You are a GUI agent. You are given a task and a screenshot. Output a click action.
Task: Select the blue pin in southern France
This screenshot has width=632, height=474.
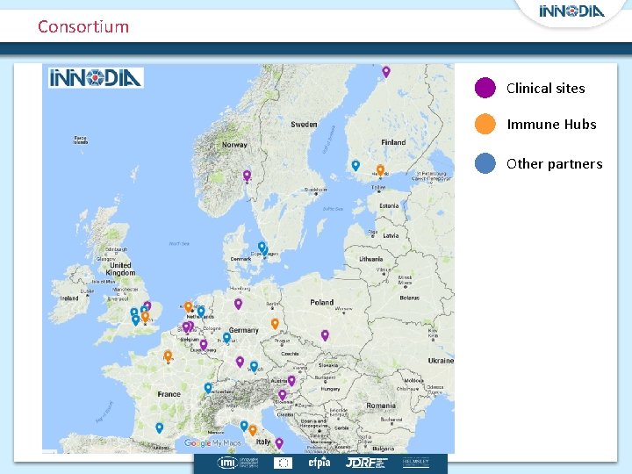[x=160, y=428]
